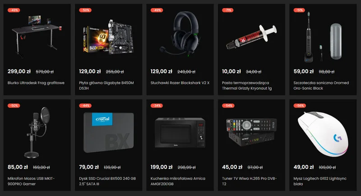This screenshot has width=361, height=196.
Task: Click the 49,00 zł Logitech mouse price
Action: 303,167
